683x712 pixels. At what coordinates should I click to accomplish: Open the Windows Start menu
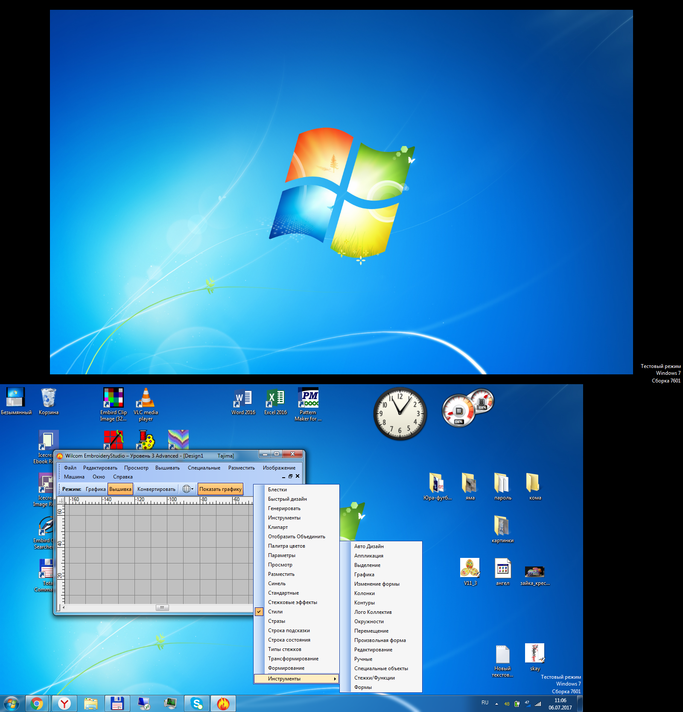click(x=11, y=703)
